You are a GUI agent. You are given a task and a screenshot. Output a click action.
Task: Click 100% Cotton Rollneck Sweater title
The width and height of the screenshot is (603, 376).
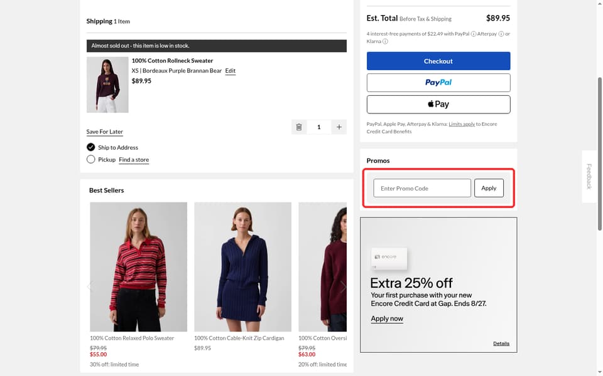[x=172, y=61]
